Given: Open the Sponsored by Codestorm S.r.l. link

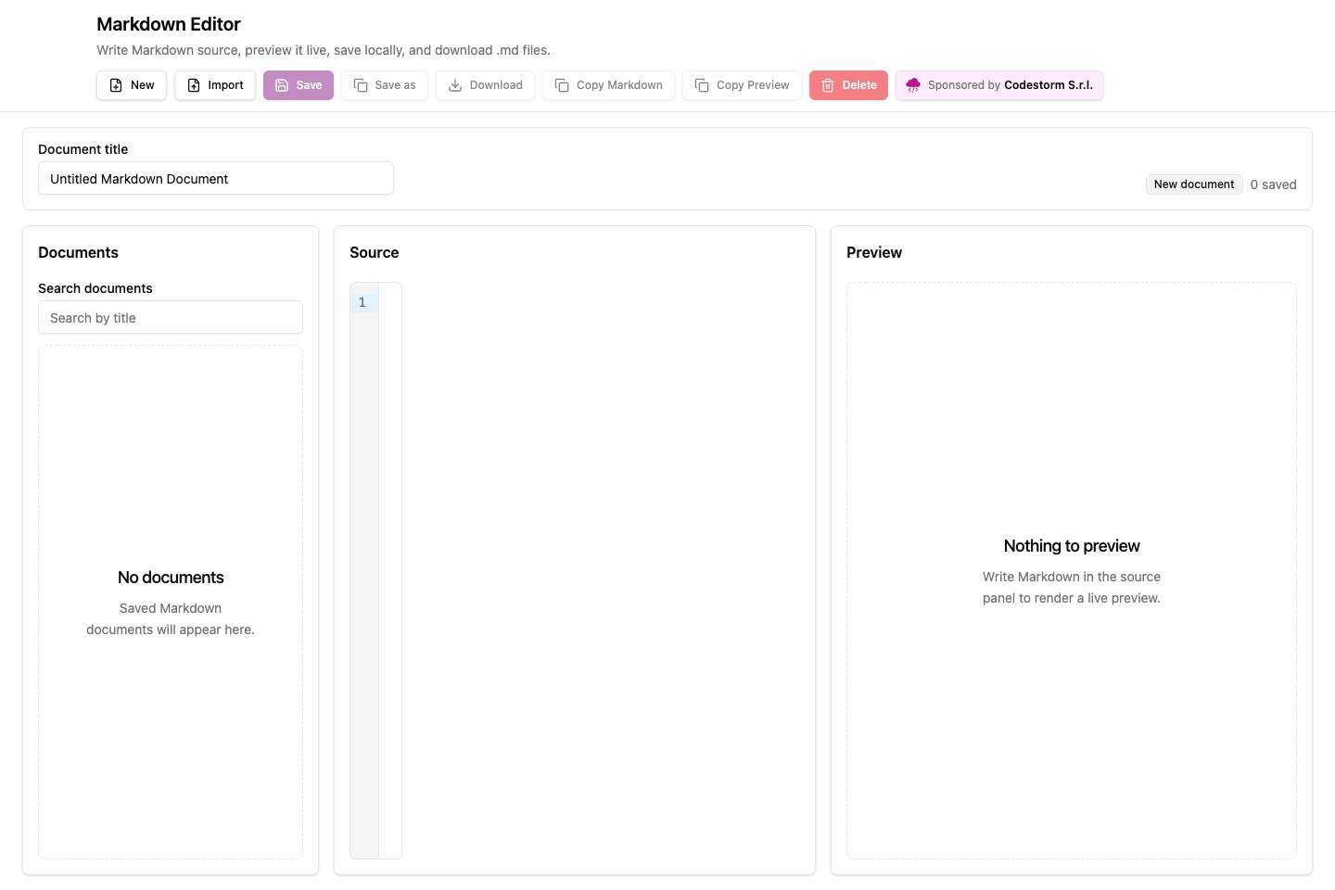Looking at the screenshot, I should [x=999, y=85].
